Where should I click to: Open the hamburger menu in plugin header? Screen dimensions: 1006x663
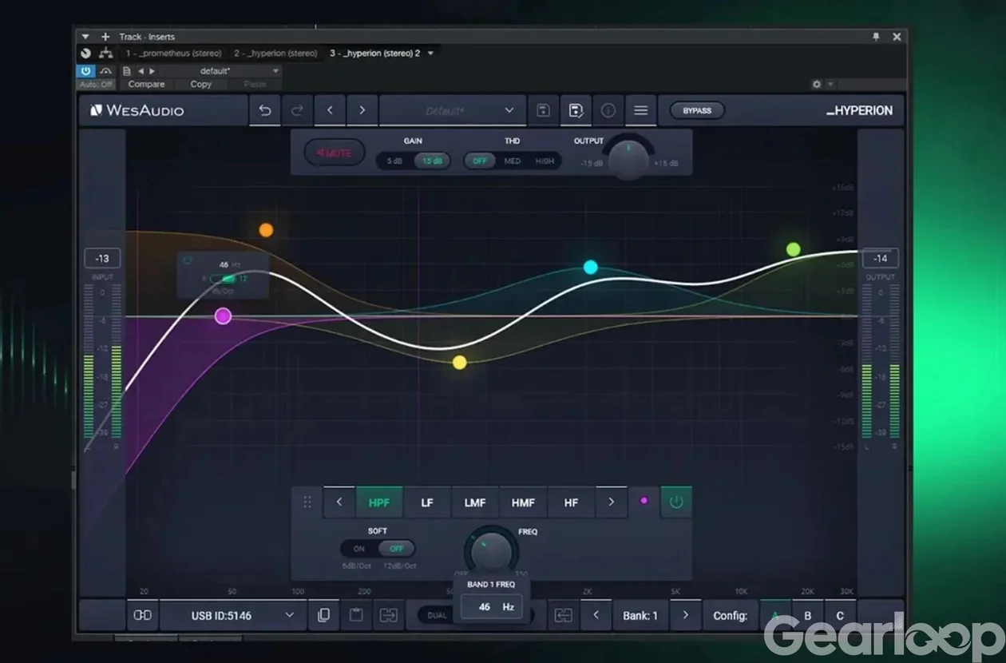tap(640, 110)
